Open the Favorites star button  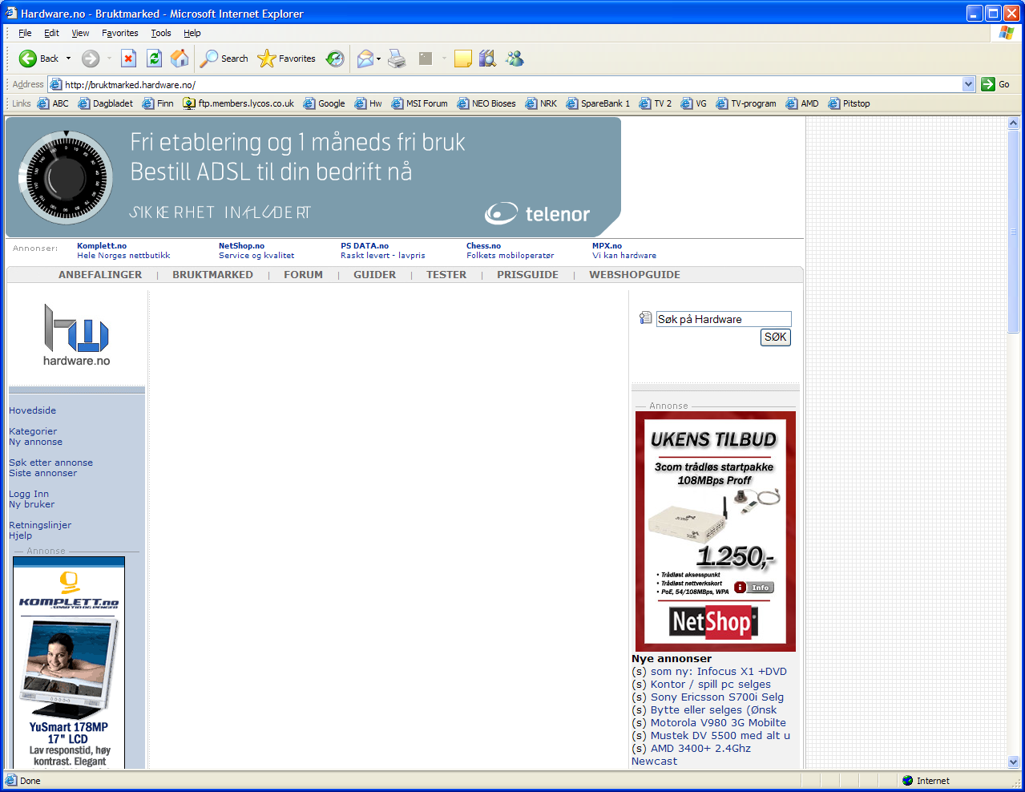click(x=286, y=59)
